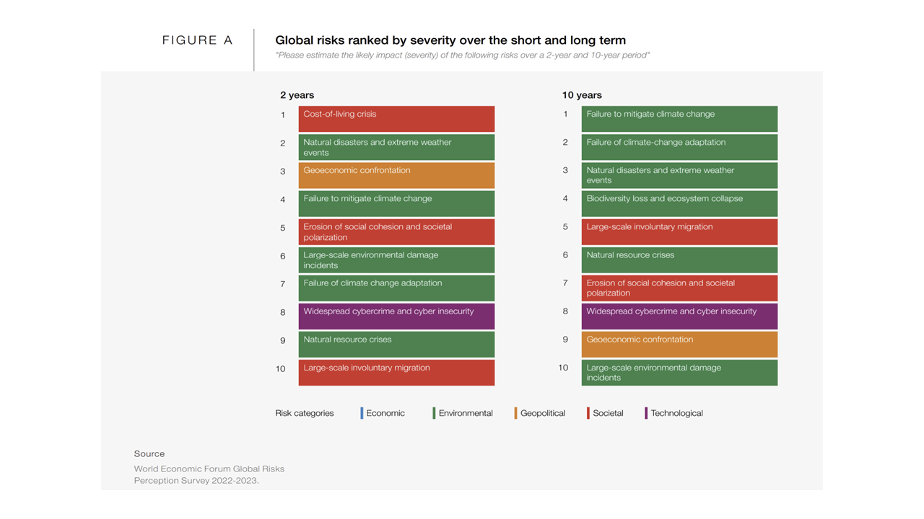Select the Economic legend color marker
Viewport: 924px width, 519px height.
(362, 412)
